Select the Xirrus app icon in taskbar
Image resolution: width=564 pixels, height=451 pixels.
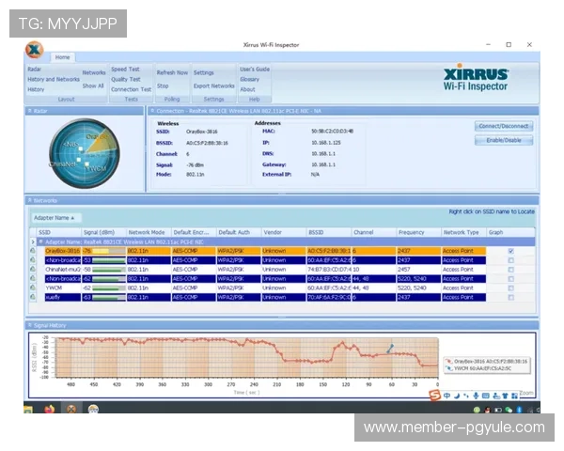pyautogui.click(x=71, y=409)
